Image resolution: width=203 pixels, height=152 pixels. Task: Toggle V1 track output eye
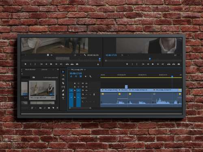86,90
